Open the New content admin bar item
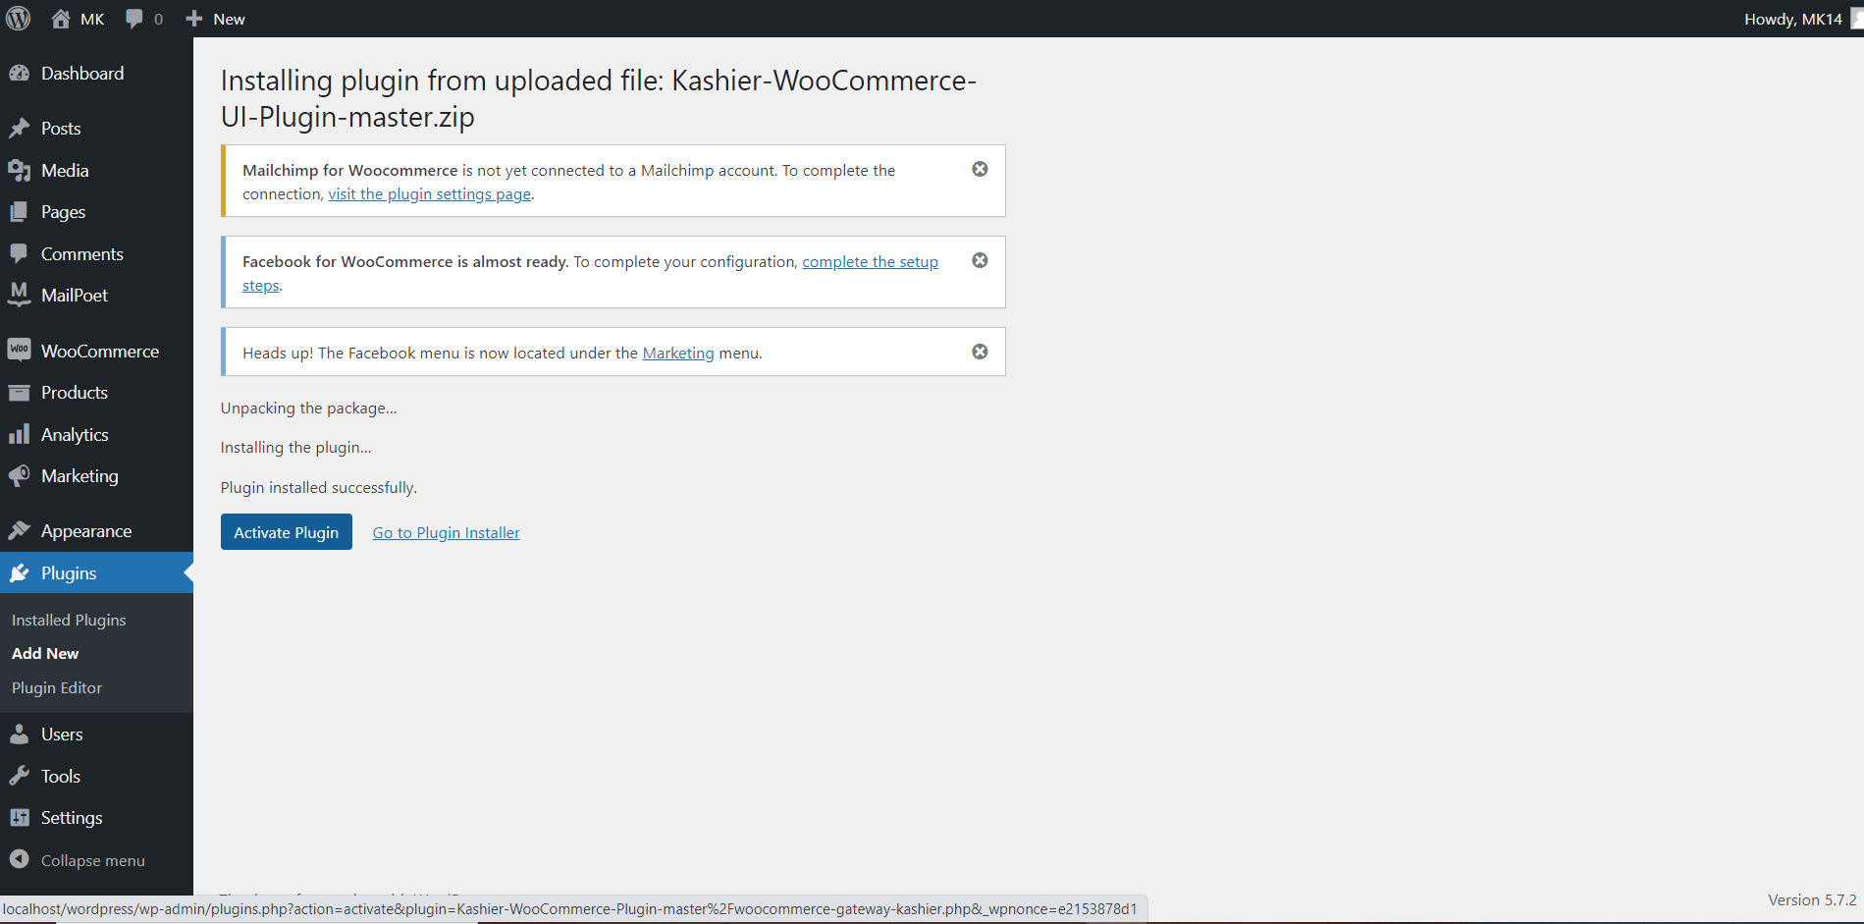 coord(215,19)
